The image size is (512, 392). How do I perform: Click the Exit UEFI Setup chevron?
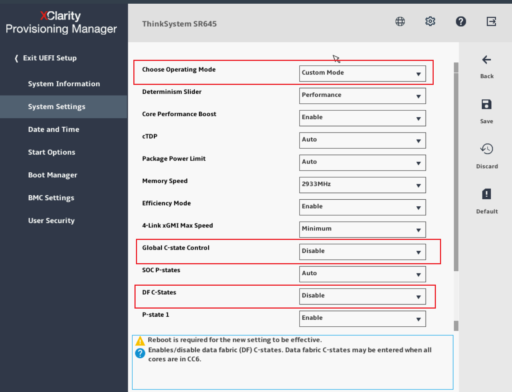pos(16,58)
